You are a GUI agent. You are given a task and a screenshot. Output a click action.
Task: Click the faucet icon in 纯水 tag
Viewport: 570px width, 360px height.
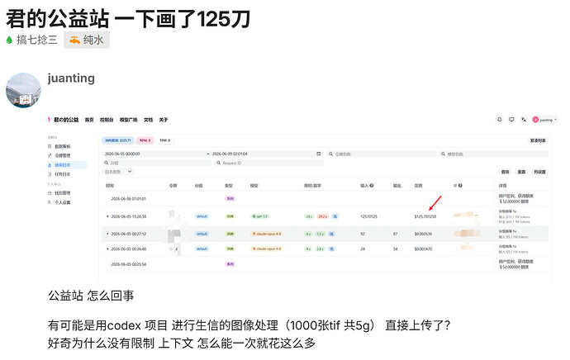point(75,40)
